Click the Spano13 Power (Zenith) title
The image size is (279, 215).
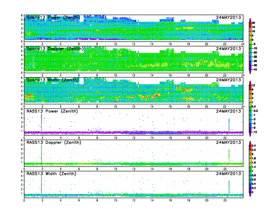coord(53,17)
